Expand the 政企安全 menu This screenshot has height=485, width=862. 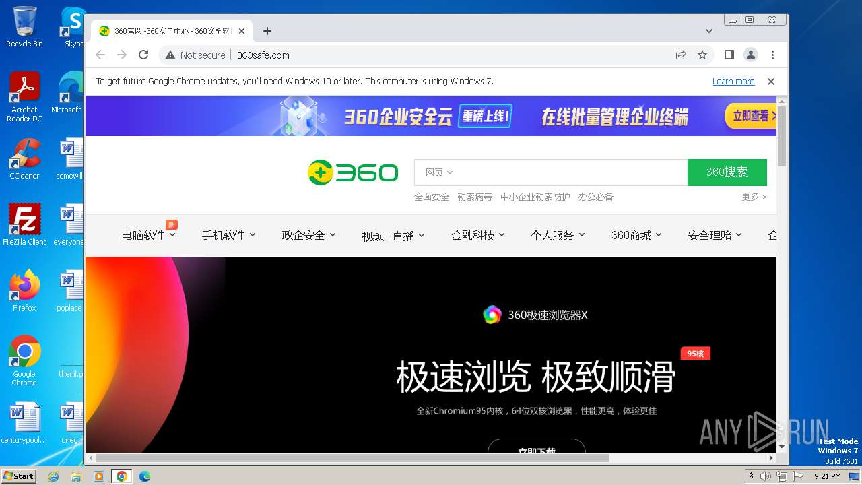tap(308, 235)
